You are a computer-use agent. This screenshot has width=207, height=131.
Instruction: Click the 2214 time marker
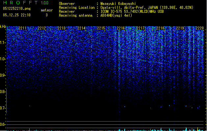point(82,28)
